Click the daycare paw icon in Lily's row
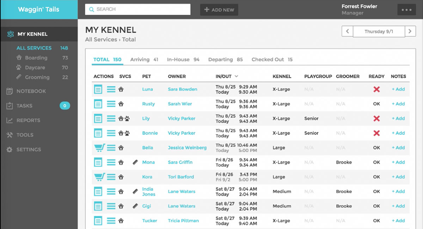The height and width of the screenshot is (229, 423). 127,119
